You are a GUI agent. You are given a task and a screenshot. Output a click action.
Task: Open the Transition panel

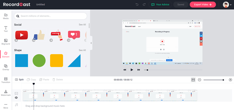[x=6, y=80]
